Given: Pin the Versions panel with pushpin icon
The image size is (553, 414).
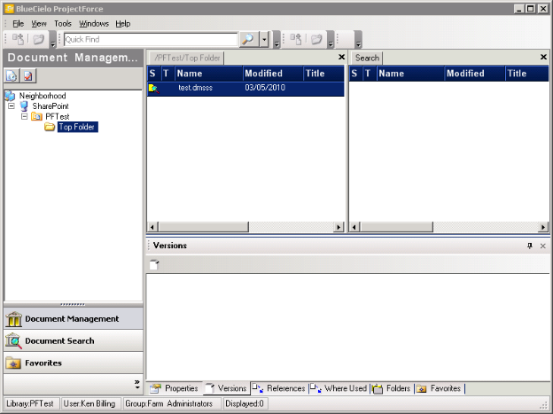Looking at the screenshot, I should [530, 246].
